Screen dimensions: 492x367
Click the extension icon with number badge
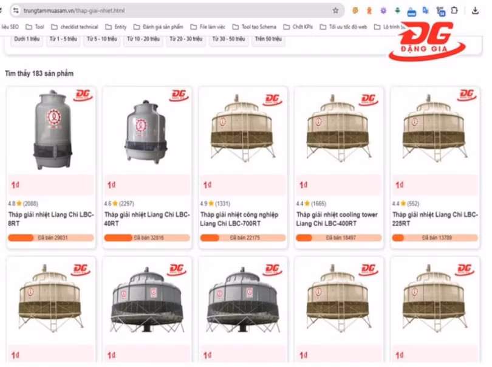pyautogui.click(x=440, y=12)
